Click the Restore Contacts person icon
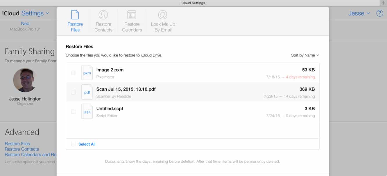Image resolution: width=387 pixels, height=176 pixels. pos(103,15)
